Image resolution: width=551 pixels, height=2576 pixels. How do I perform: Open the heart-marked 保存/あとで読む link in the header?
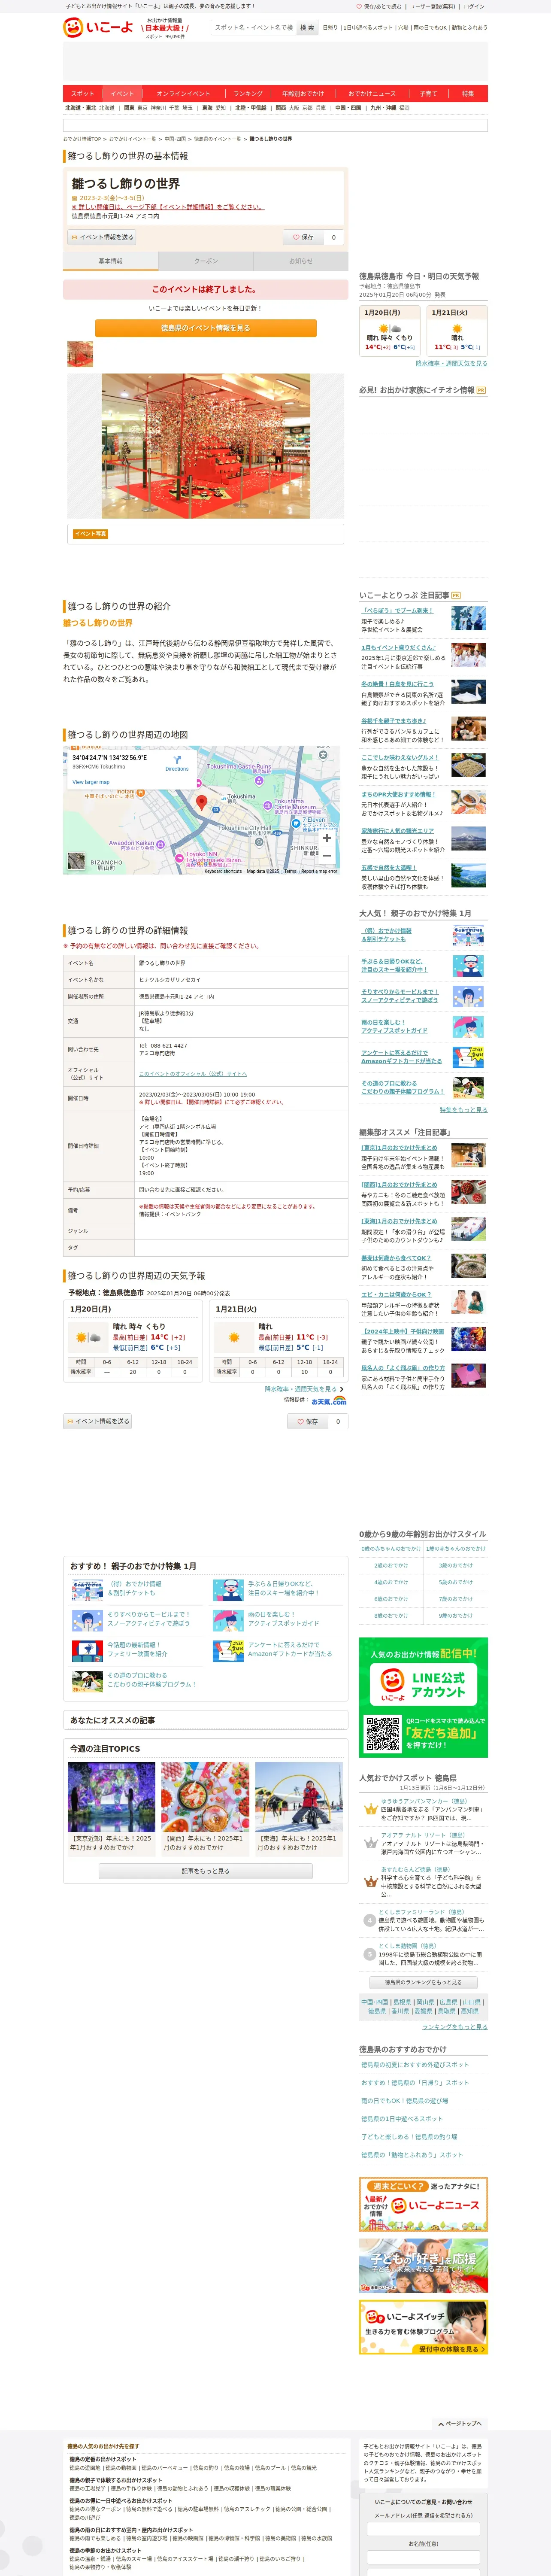point(379,6)
